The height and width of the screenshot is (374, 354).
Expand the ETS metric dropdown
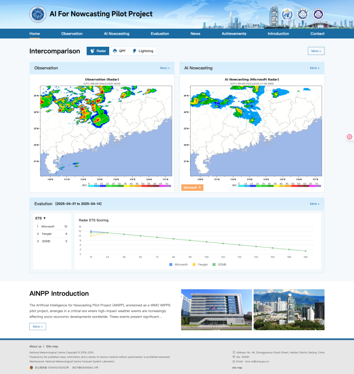(x=41, y=218)
